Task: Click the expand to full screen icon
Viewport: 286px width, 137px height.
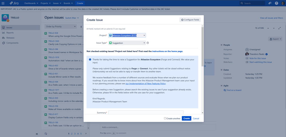Action: tap(280, 28)
